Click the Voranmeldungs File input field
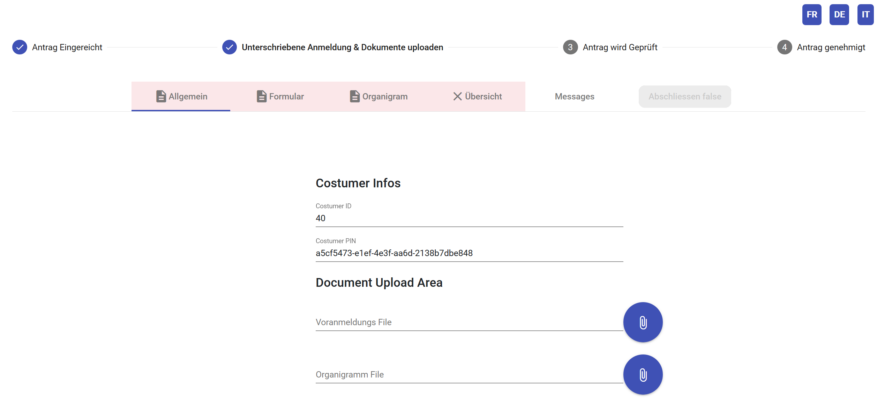Viewport: 877px width, 404px height. click(469, 322)
